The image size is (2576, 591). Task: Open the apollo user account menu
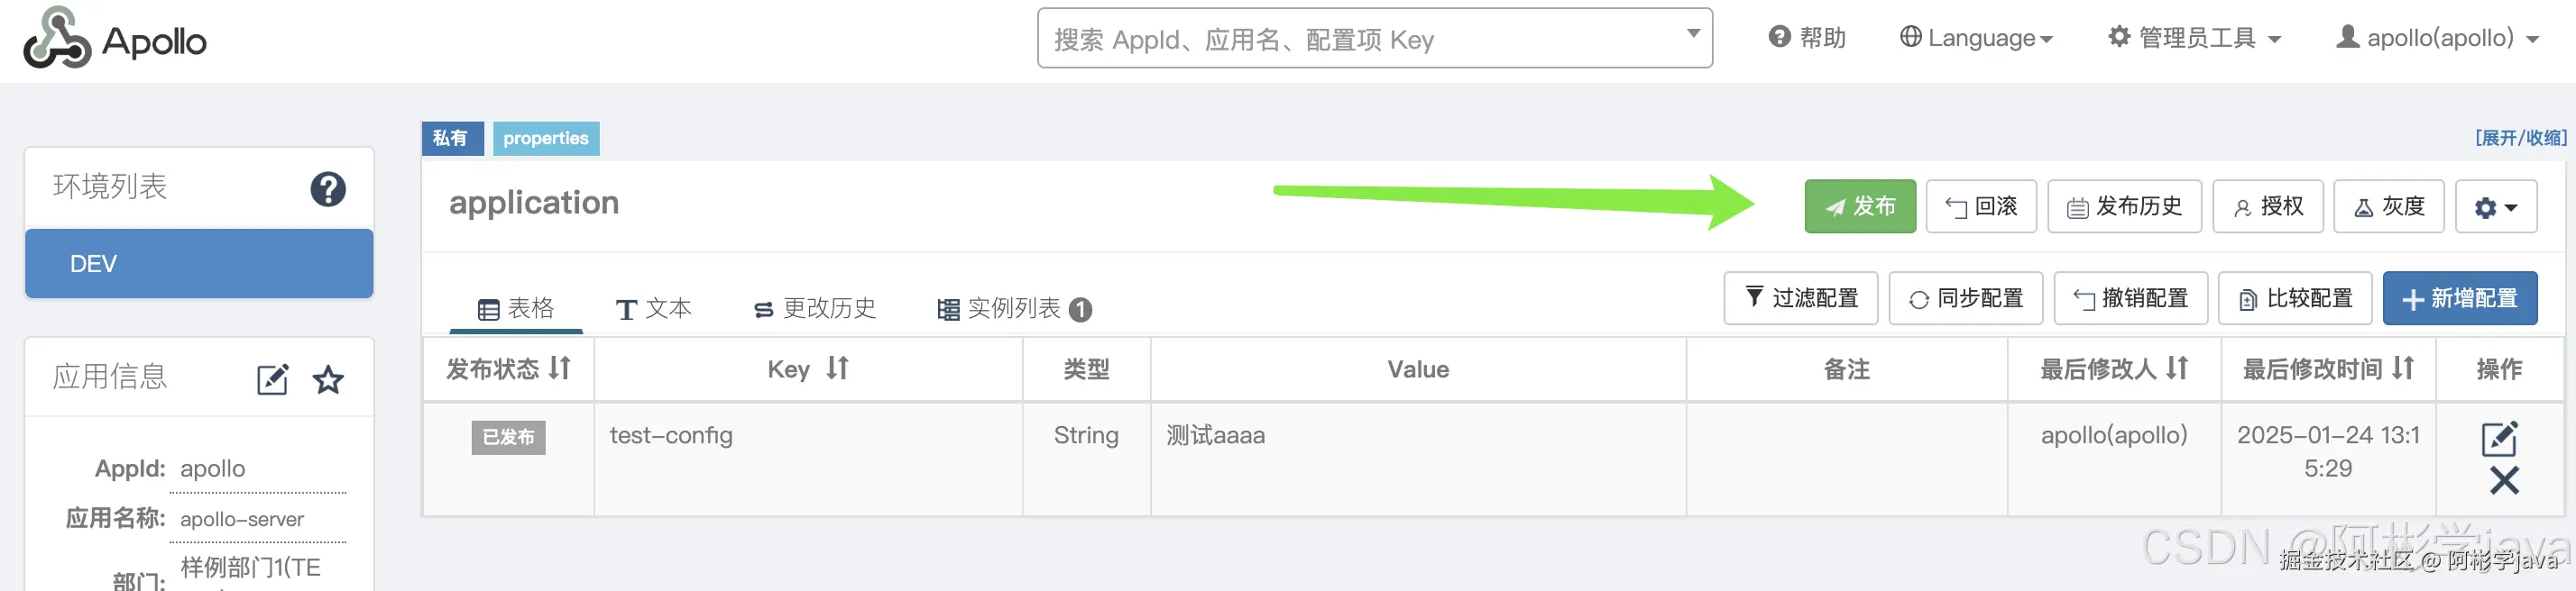[2437, 38]
